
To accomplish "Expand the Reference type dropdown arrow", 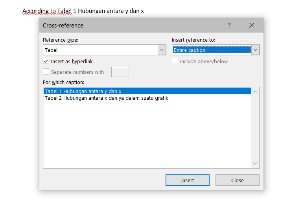I will 162,50.
